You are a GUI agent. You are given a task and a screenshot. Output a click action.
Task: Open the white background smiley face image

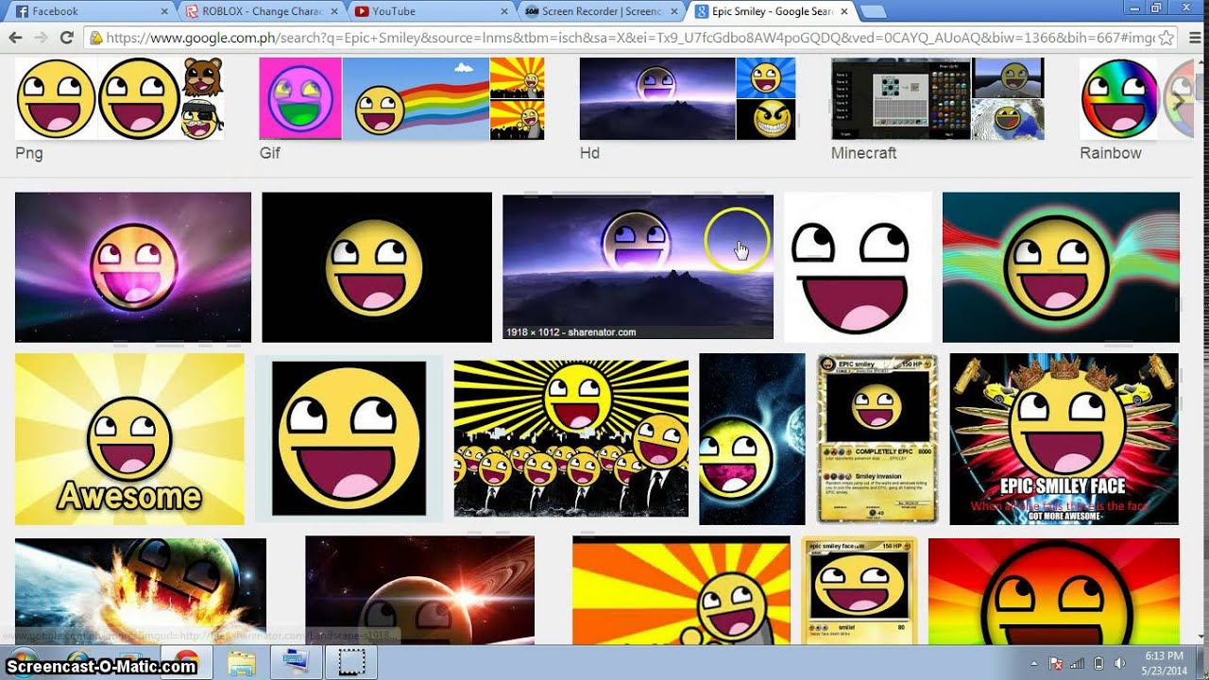[x=858, y=267]
